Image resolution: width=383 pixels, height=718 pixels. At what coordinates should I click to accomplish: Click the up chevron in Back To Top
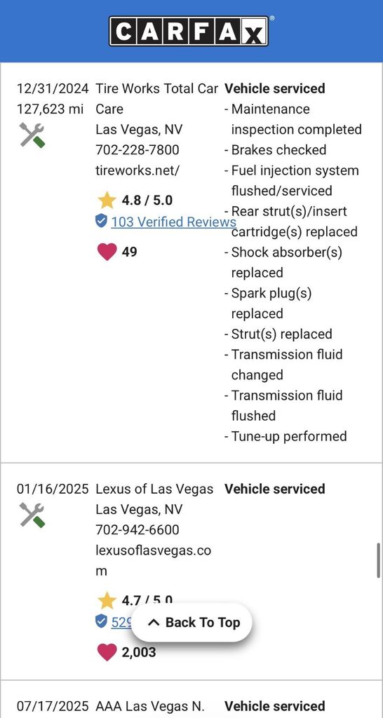154,623
